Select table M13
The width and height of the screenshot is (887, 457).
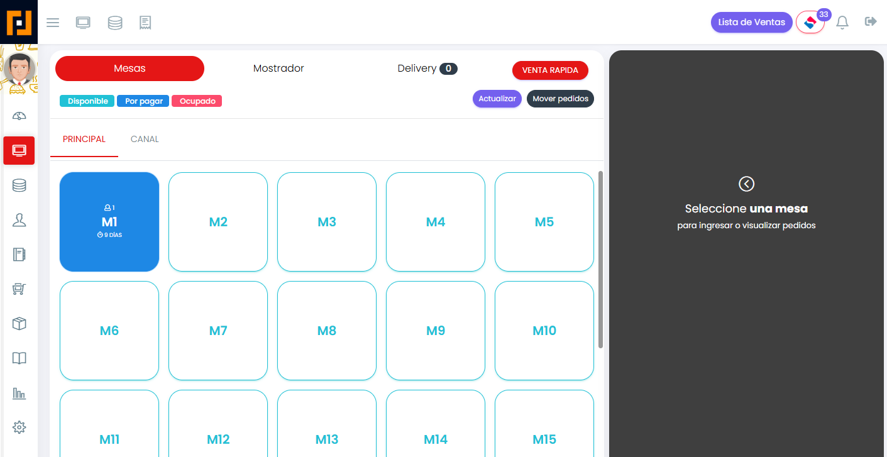pyautogui.click(x=327, y=424)
